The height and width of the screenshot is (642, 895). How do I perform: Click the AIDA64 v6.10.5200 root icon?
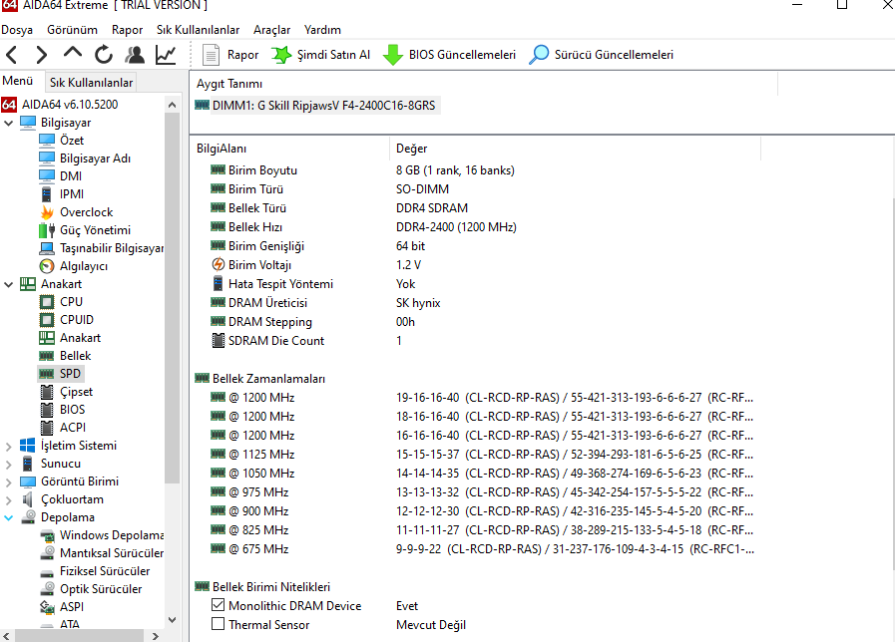9,105
